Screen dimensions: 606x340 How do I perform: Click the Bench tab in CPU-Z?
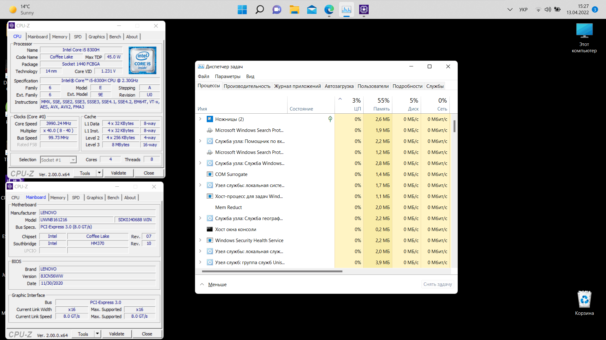[115, 37]
